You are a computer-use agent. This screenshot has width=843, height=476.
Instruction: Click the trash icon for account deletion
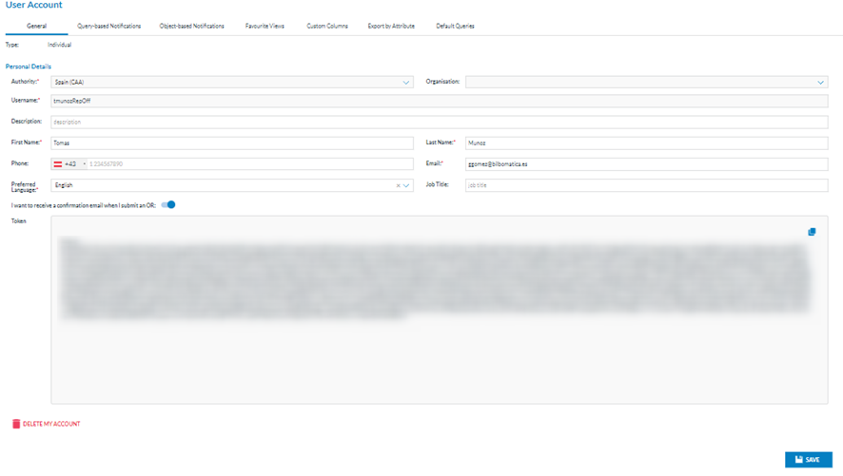tap(16, 424)
